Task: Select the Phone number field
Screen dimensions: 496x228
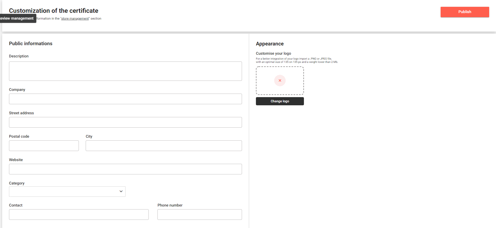Action: click(200, 215)
